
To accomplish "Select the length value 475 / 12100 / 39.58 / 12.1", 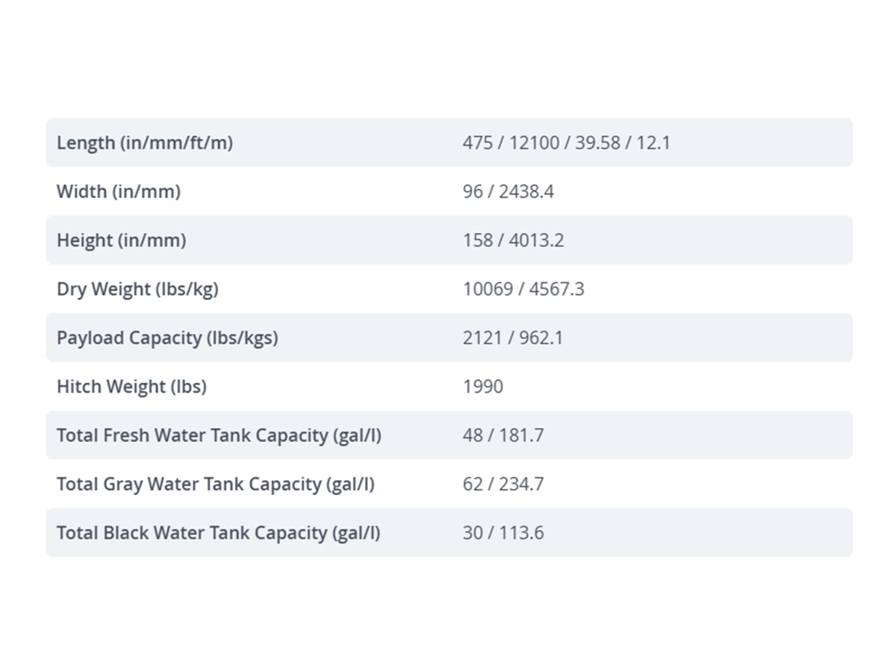I will [x=566, y=143].
